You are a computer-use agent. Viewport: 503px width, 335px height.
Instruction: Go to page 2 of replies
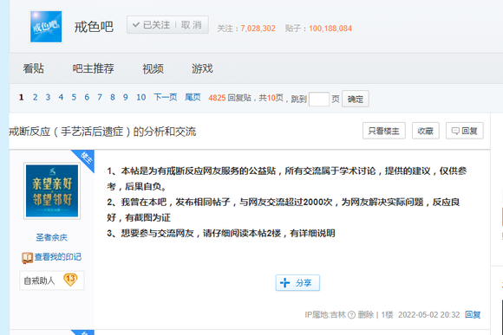click(35, 97)
